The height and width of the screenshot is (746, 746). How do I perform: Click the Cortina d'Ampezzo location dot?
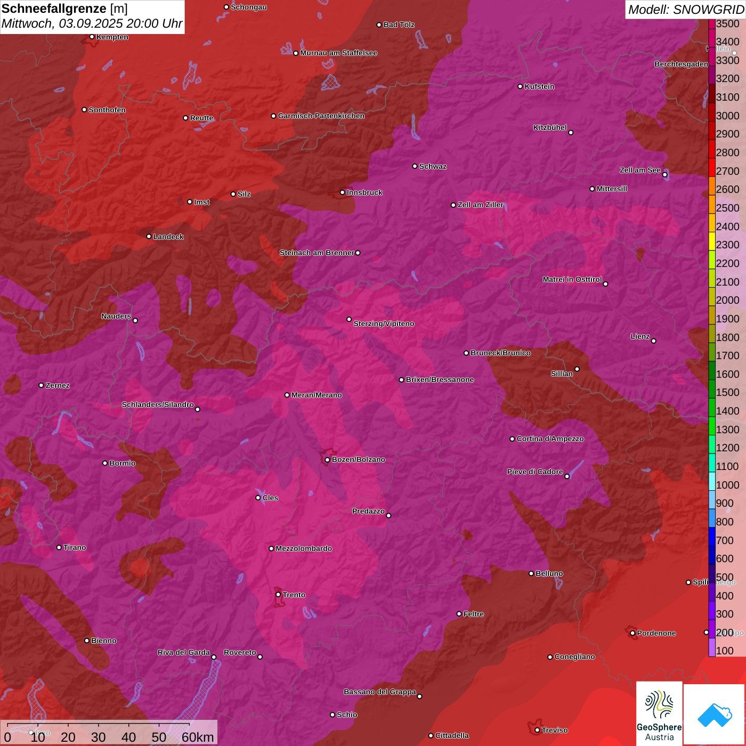click(513, 439)
